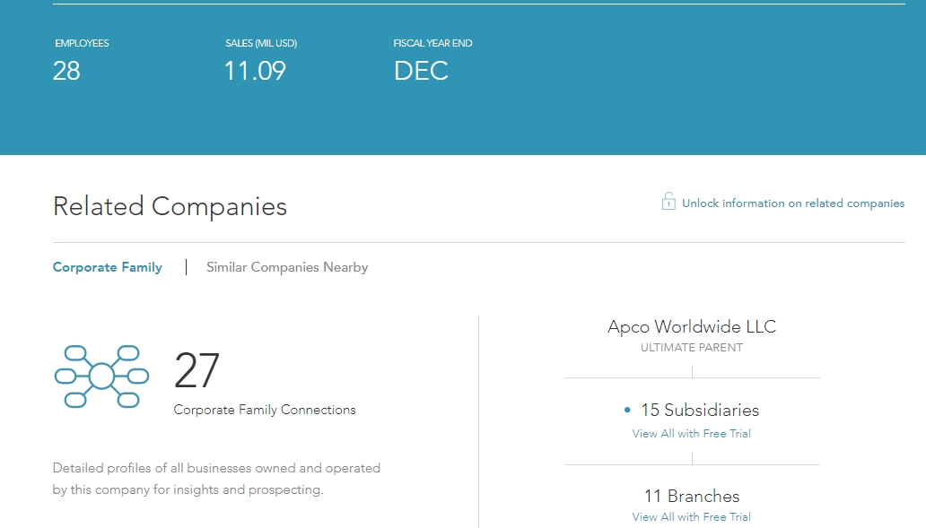Screen dimensions: 926x528
Task: Click the ULTIMATE PARENT label
Action: point(692,348)
